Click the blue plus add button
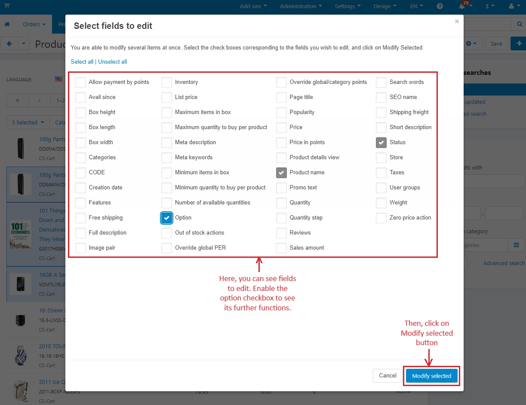Viewport: 526px width, 405px height. click(519, 43)
